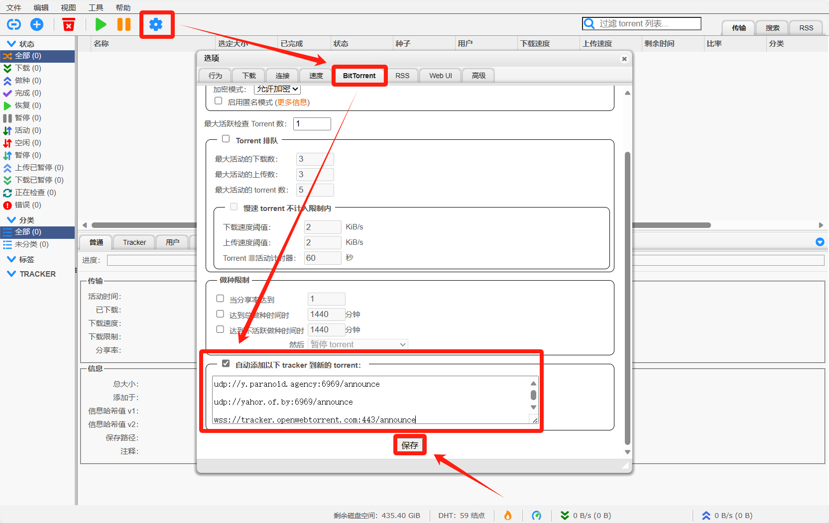Open the 加密模式 dropdown
829x523 pixels.
click(277, 89)
